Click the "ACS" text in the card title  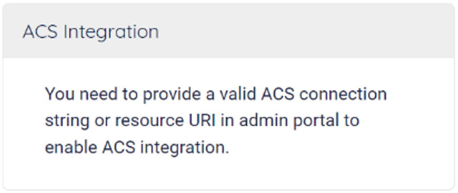pos(40,31)
